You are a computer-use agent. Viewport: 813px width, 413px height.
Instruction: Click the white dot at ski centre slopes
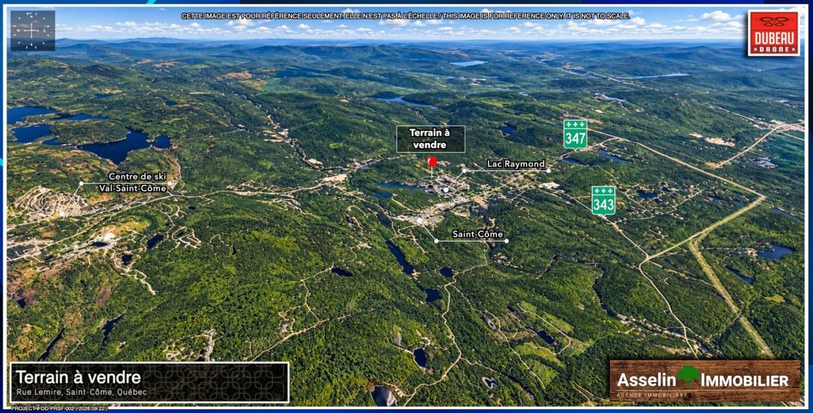pyautogui.click(x=62, y=213)
